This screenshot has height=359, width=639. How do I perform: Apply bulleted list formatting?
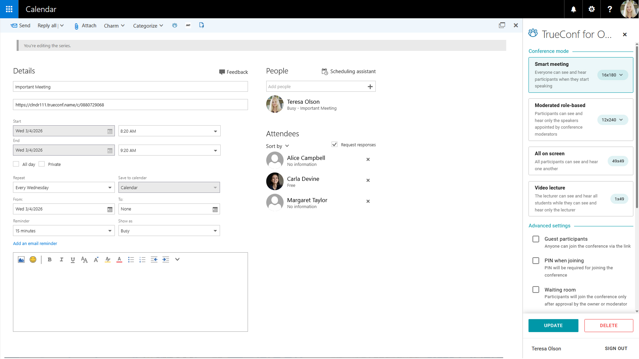point(131,260)
